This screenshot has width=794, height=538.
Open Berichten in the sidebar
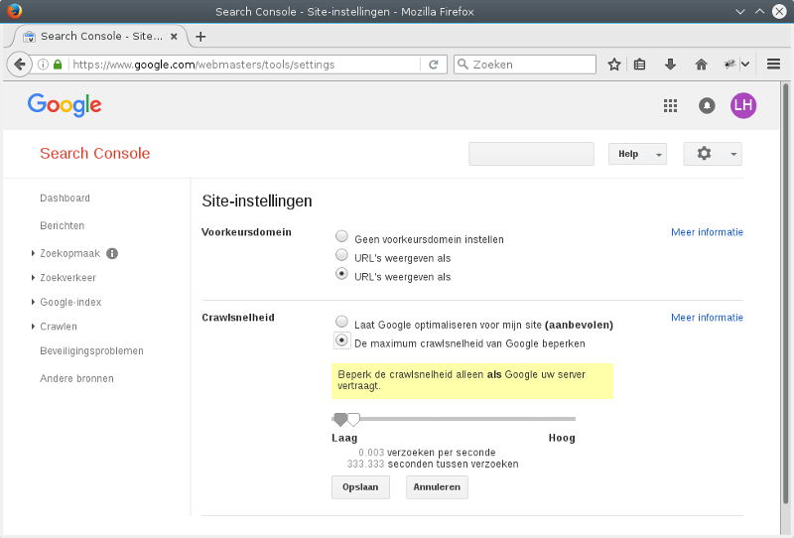tap(63, 225)
